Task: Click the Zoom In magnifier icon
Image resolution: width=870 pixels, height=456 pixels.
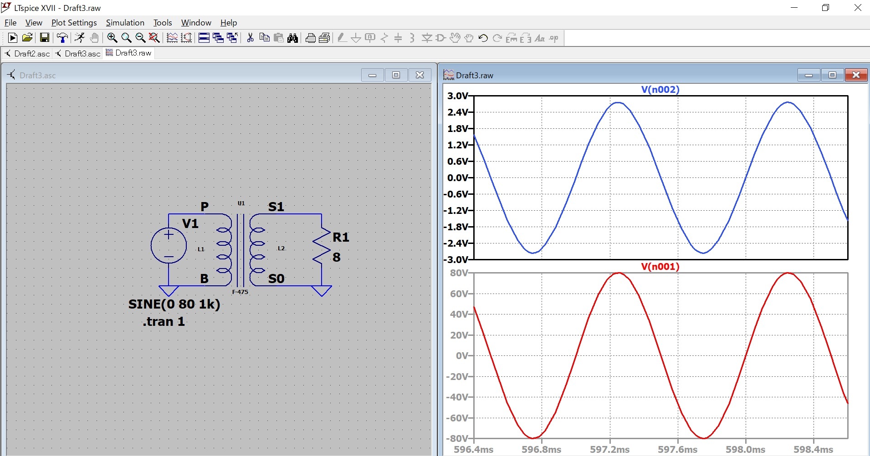Action: [112, 38]
